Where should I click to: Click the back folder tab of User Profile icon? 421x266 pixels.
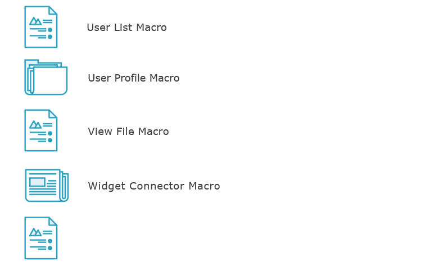tap(31, 62)
